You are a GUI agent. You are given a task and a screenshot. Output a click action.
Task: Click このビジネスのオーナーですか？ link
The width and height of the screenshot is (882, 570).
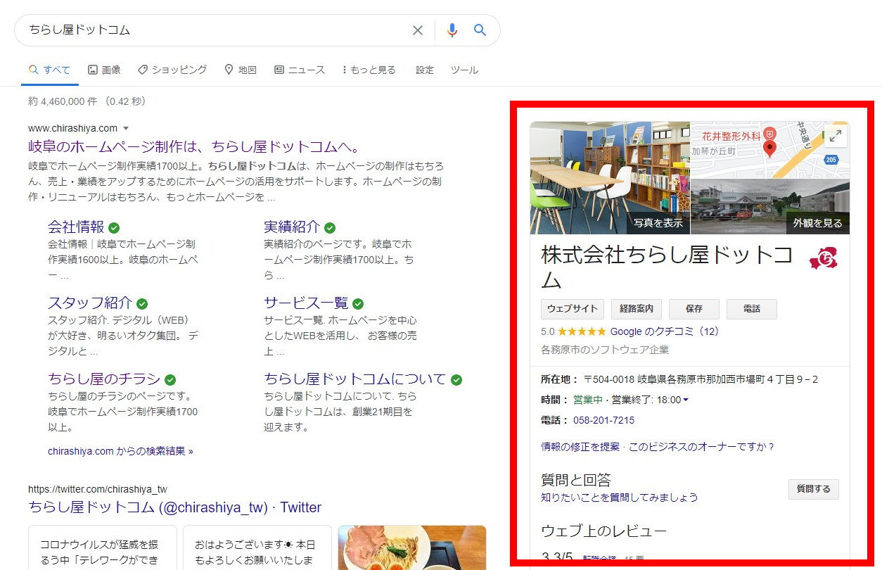tap(701, 447)
